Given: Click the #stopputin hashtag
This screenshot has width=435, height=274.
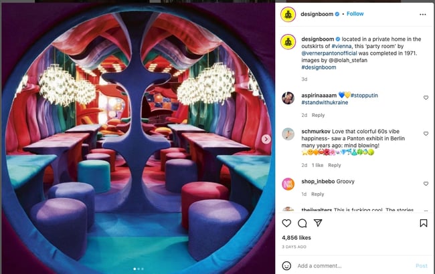Looking at the screenshot, I should (364, 96).
